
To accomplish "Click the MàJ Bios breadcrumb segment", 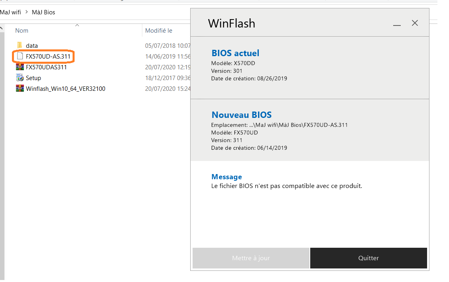I will [43, 12].
